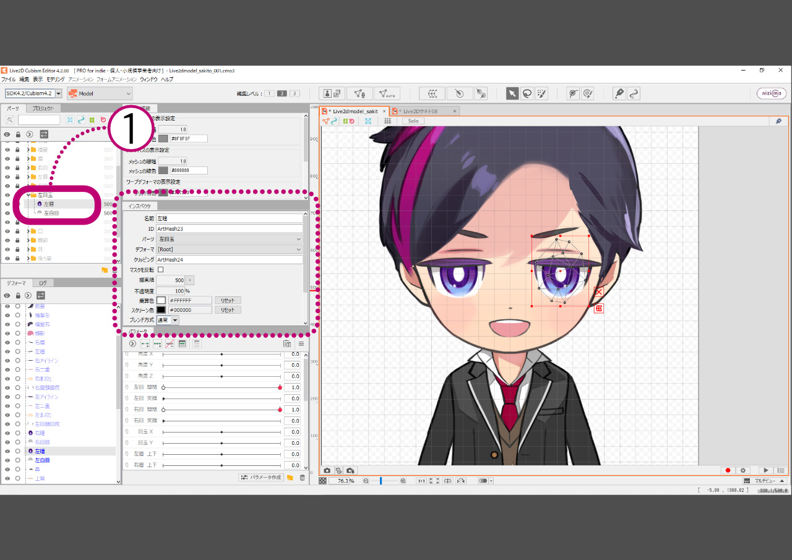Create new parameter group folder icon
This screenshot has width=792, height=560.
coord(290,477)
